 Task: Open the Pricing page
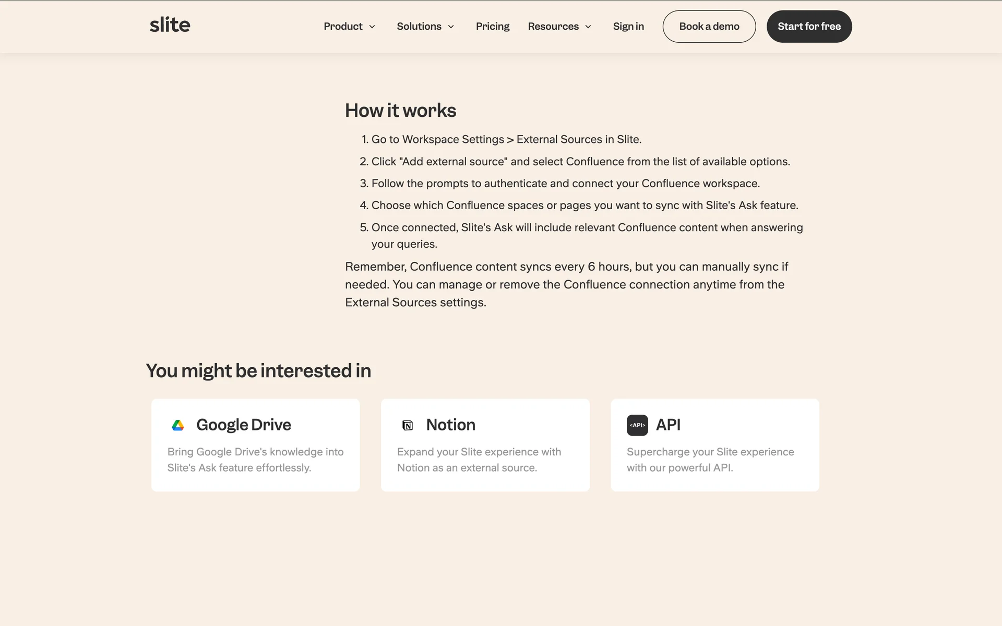[x=492, y=26]
